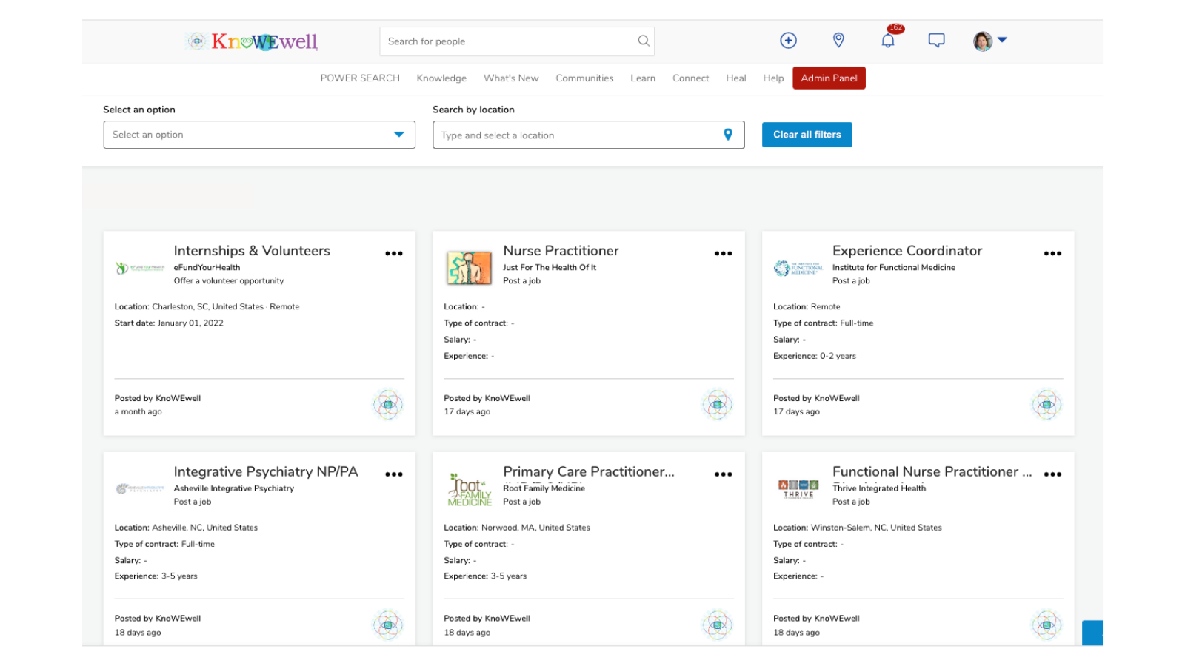Open POWER SEARCH menu item
The width and height of the screenshot is (1185, 666).
[360, 78]
